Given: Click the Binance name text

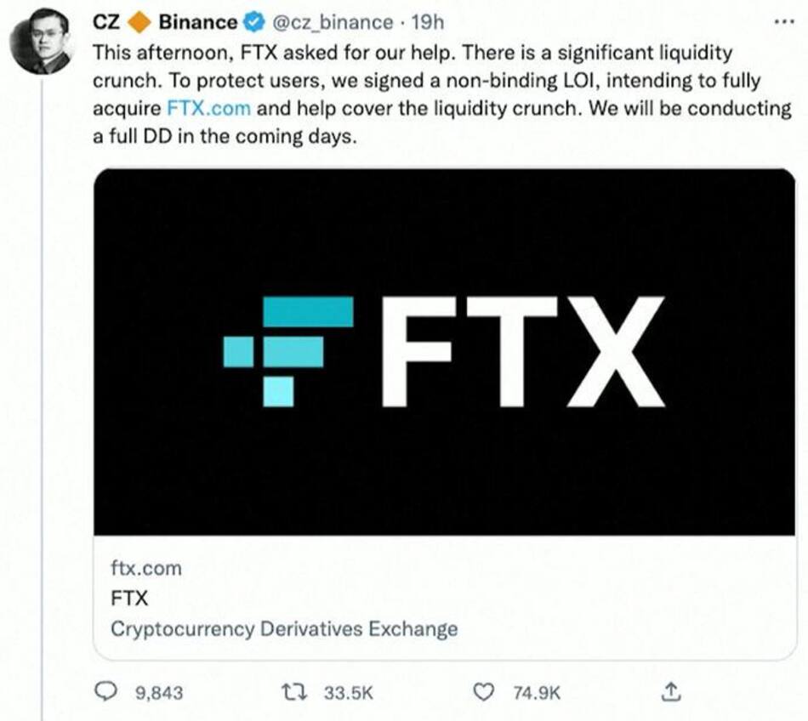Looking at the screenshot, I should point(197,23).
